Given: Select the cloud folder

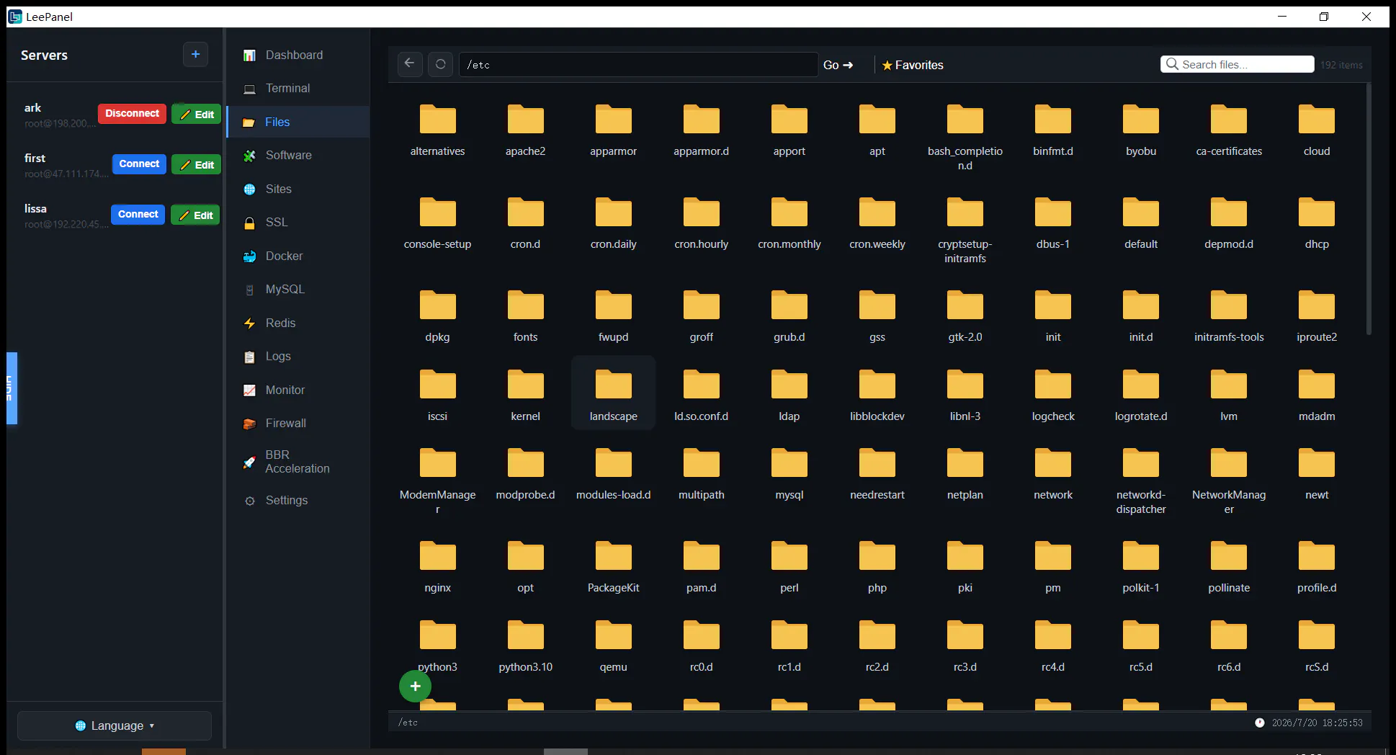Looking at the screenshot, I should click(x=1317, y=131).
